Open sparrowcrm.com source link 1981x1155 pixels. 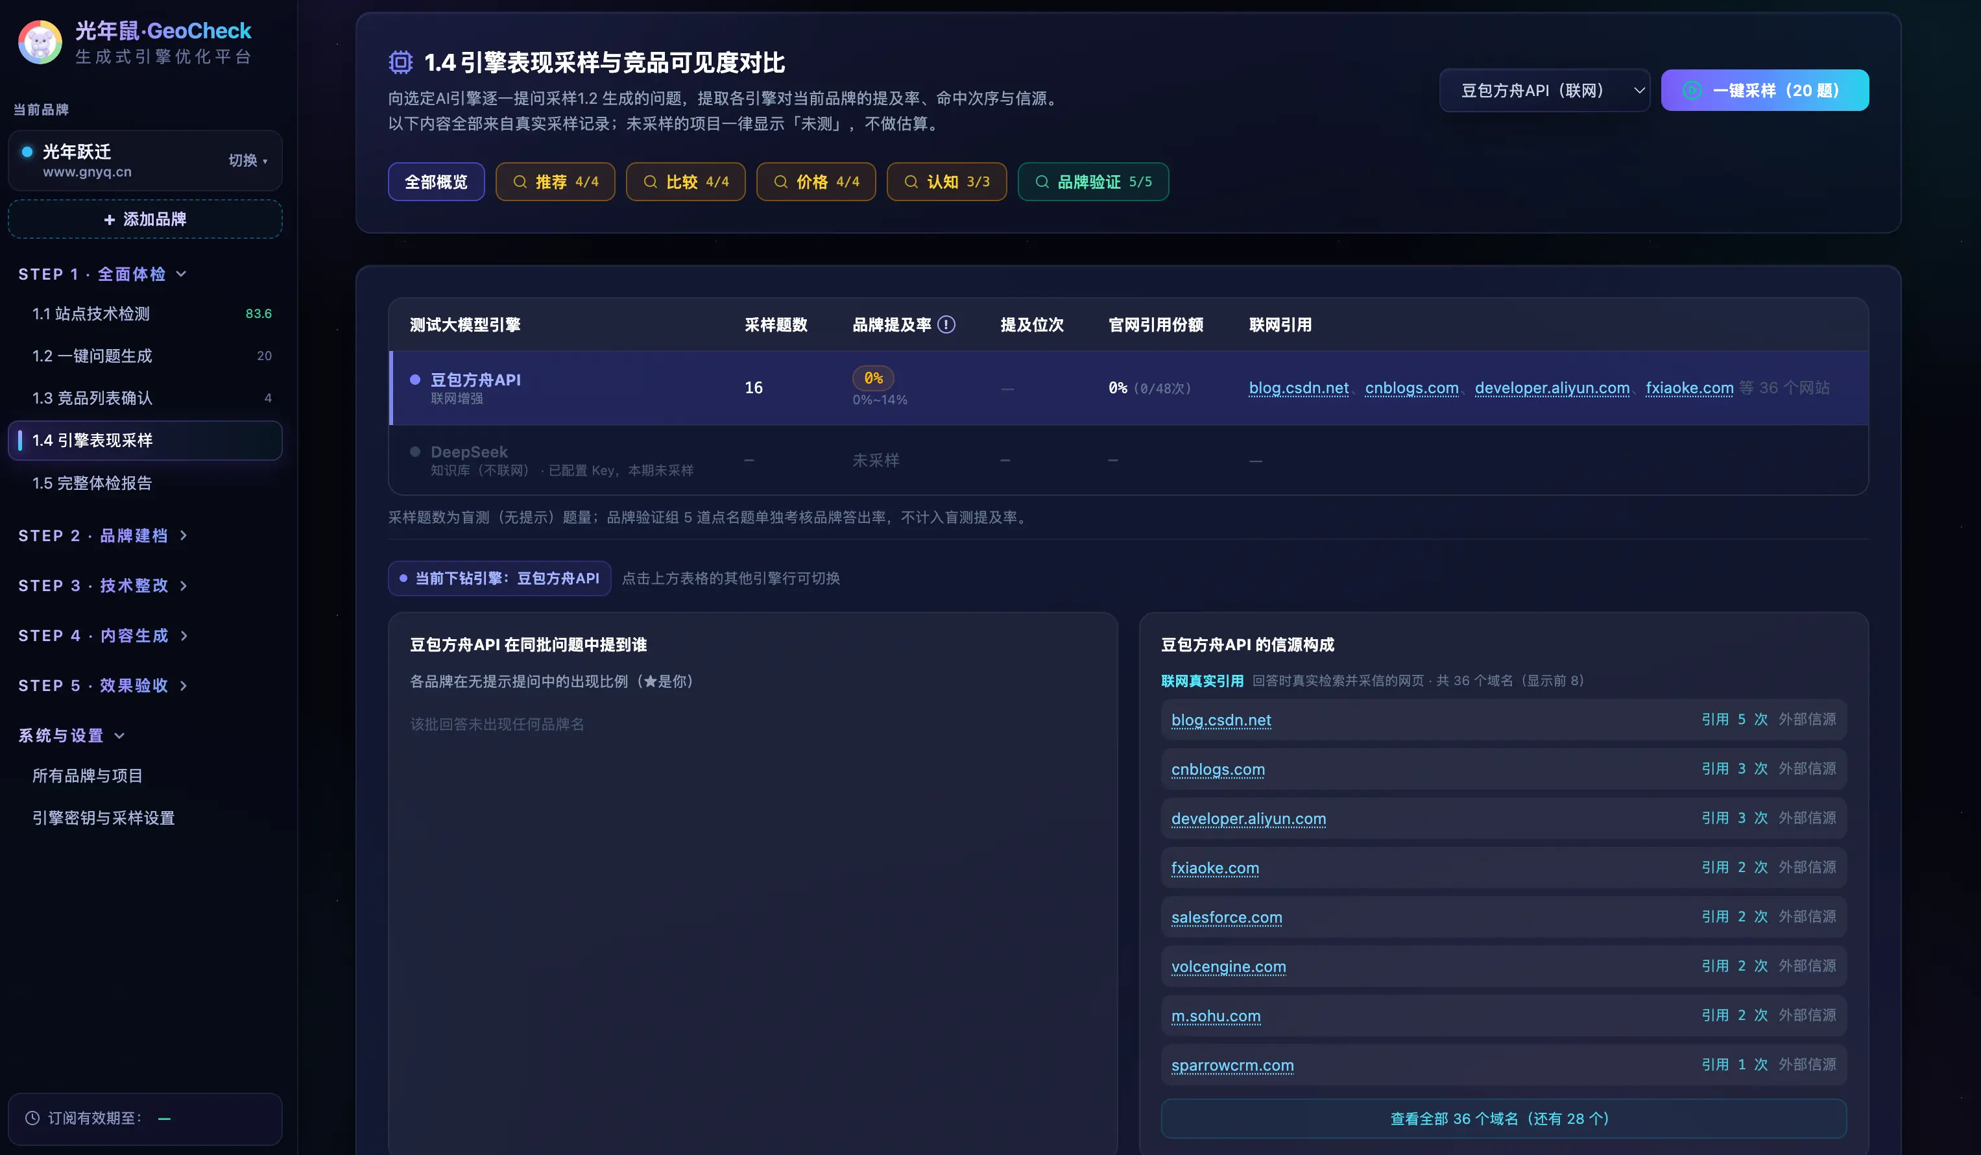pyautogui.click(x=1232, y=1065)
